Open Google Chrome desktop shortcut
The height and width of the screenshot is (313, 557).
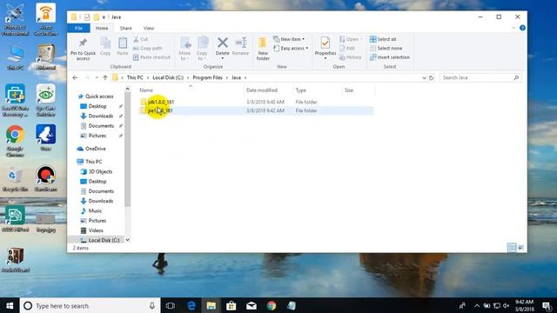point(15,141)
